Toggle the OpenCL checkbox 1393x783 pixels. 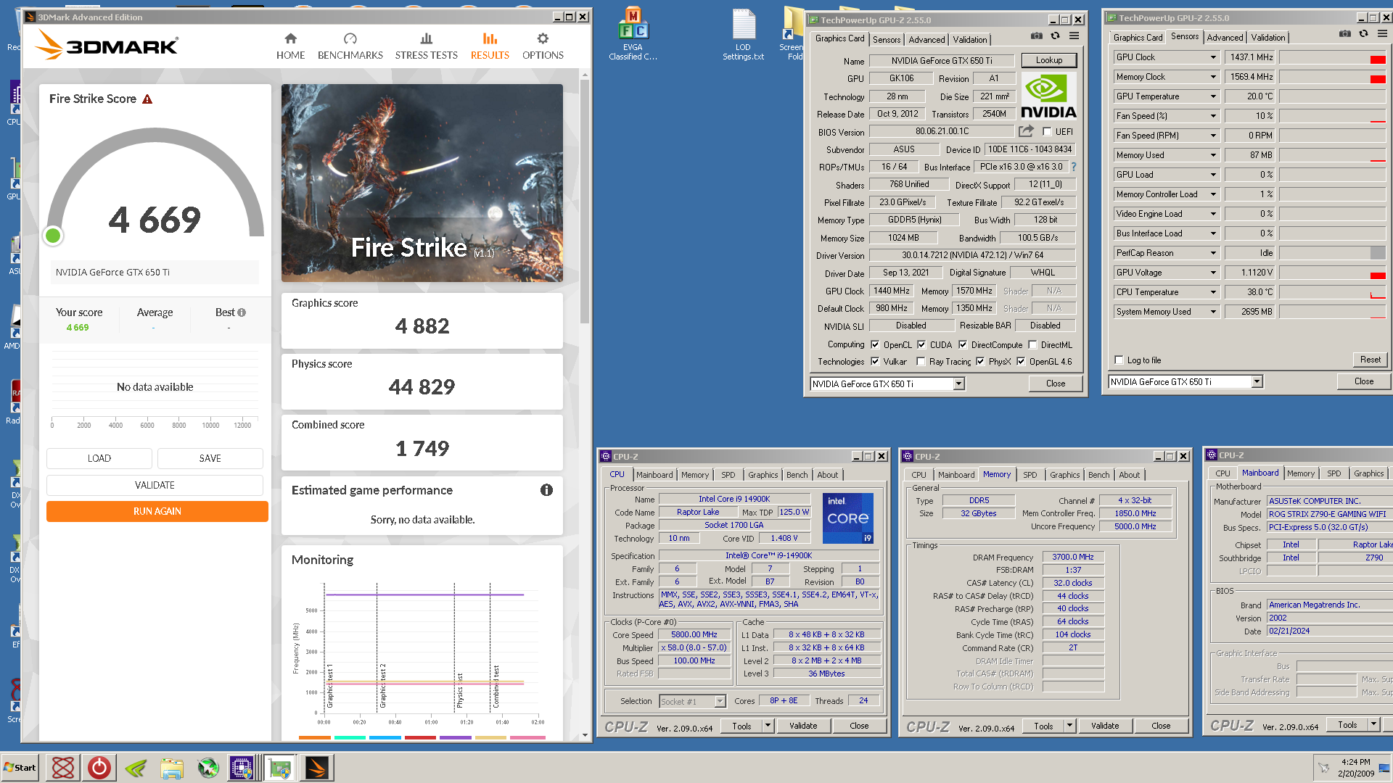pyautogui.click(x=875, y=345)
